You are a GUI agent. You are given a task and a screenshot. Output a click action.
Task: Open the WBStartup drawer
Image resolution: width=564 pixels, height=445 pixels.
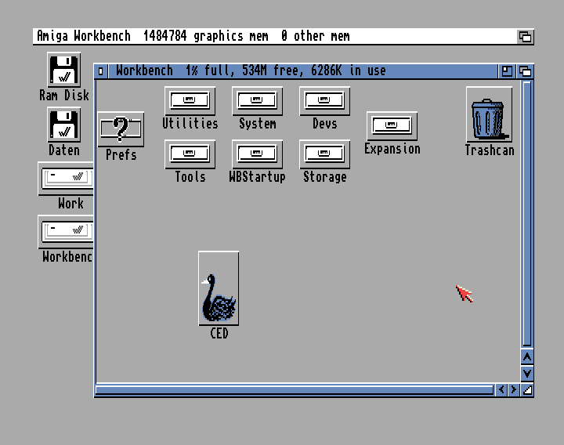click(257, 154)
